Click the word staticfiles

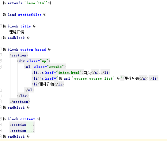point(30,15)
